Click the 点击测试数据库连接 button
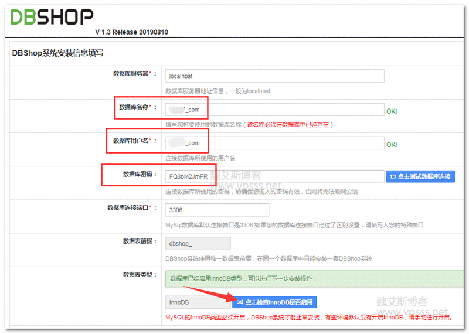The width and height of the screenshot is (469, 334). [420, 176]
